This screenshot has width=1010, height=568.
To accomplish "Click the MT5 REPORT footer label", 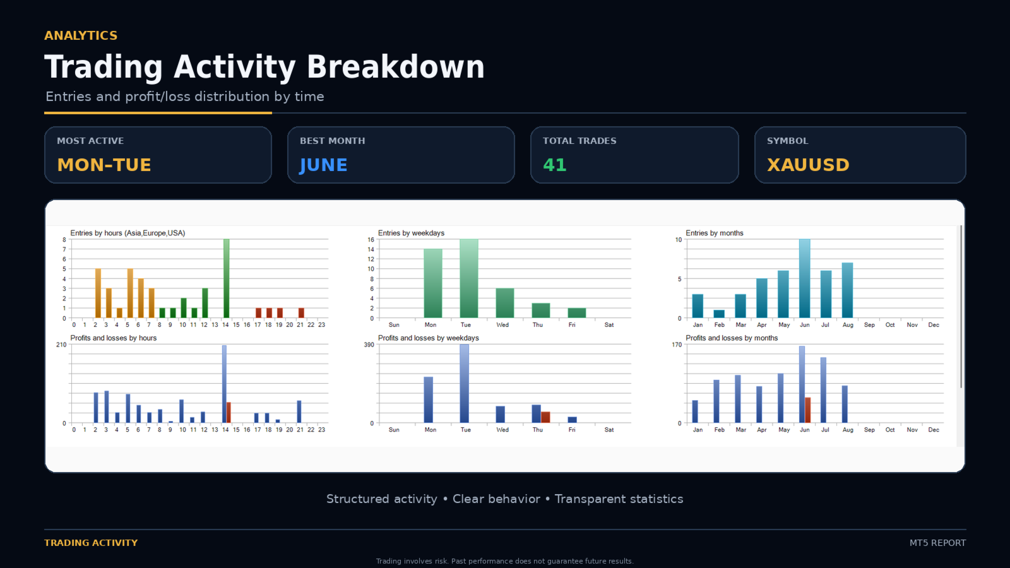I will (937, 543).
